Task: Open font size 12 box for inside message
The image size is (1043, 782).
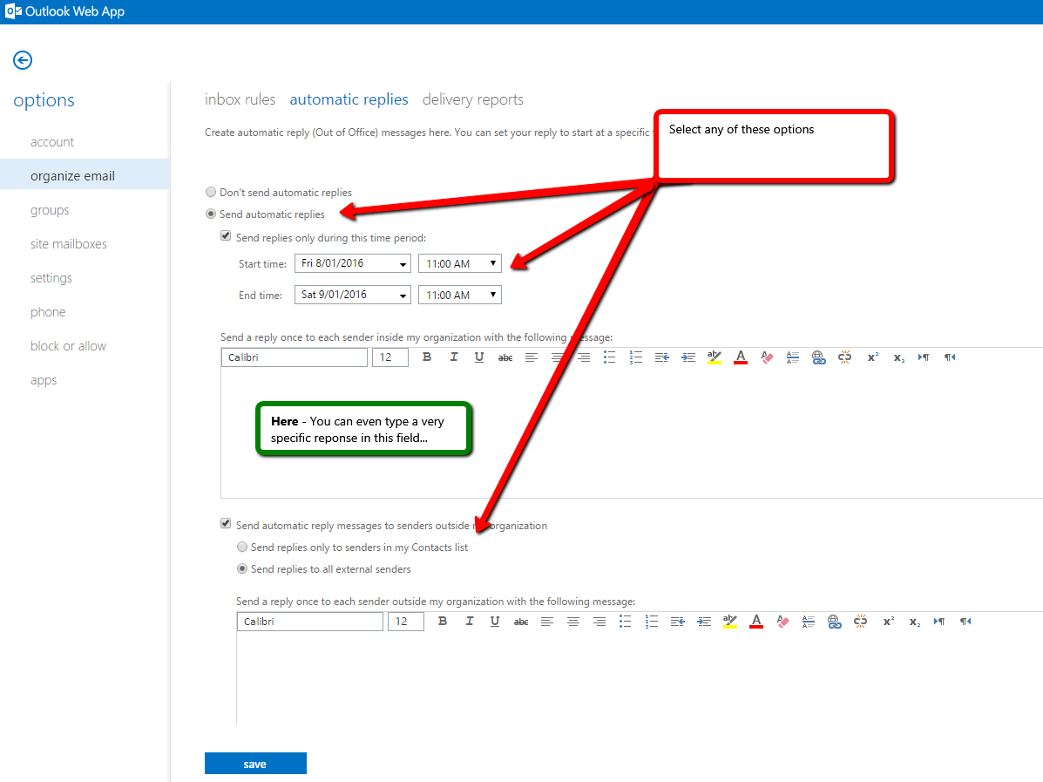Action: (389, 357)
